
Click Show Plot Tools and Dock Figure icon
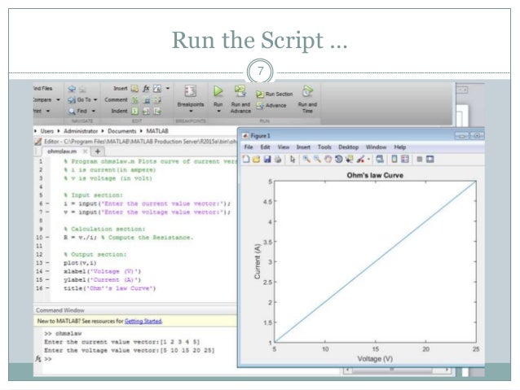(x=430, y=160)
